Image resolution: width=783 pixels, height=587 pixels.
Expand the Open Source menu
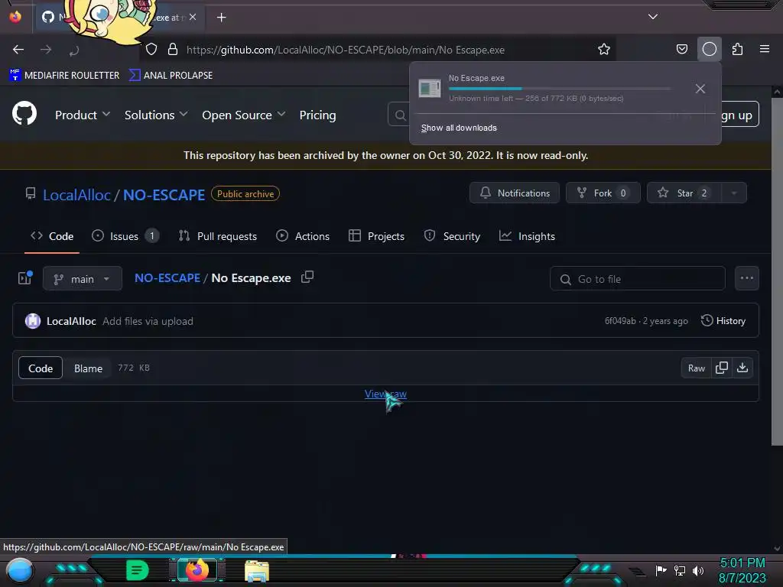tap(244, 115)
